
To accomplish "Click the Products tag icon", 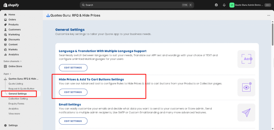I will pos(5,25).
